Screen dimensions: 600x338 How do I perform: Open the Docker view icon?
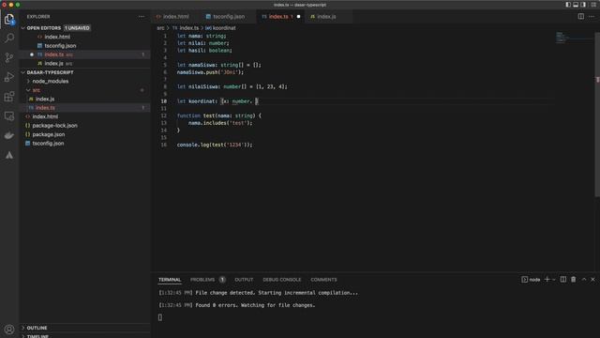coord(9,135)
